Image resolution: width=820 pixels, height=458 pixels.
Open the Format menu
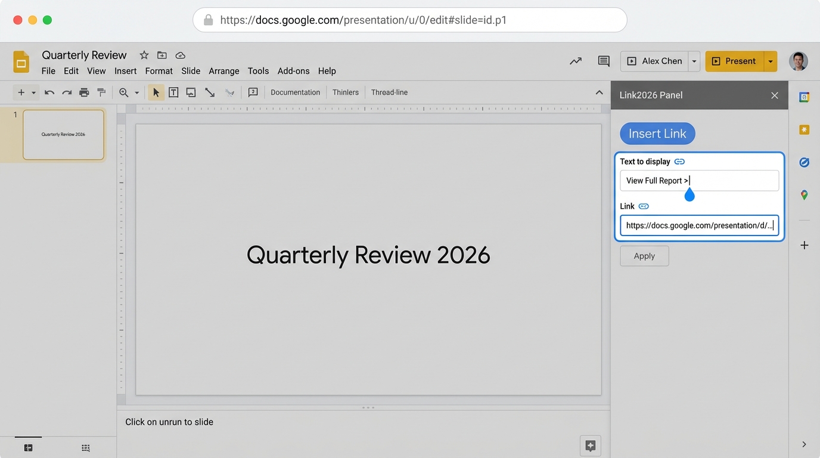point(159,70)
